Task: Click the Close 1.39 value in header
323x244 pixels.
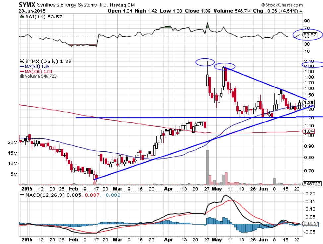Action: tap(197, 11)
